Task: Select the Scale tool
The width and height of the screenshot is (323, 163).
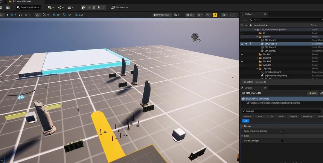Action: coord(20,15)
